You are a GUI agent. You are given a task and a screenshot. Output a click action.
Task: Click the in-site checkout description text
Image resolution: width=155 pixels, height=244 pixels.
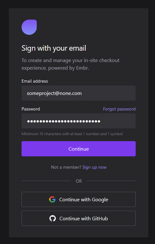coord(70,64)
